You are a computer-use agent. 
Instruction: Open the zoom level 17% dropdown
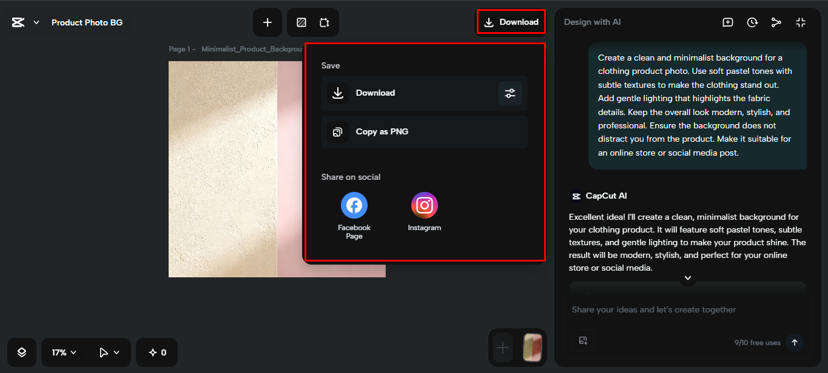click(x=62, y=352)
